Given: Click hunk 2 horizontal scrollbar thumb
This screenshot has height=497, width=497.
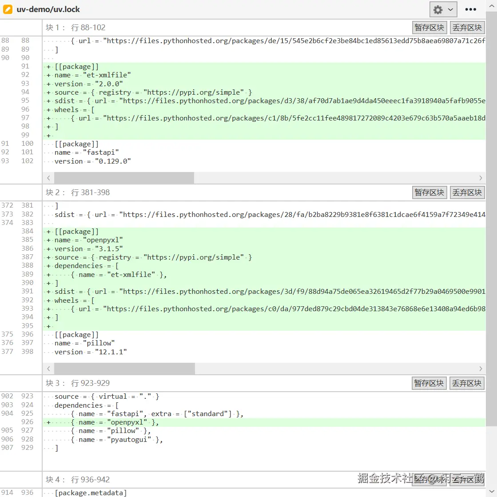Looking at the screenshot, I should click(124, 369).
